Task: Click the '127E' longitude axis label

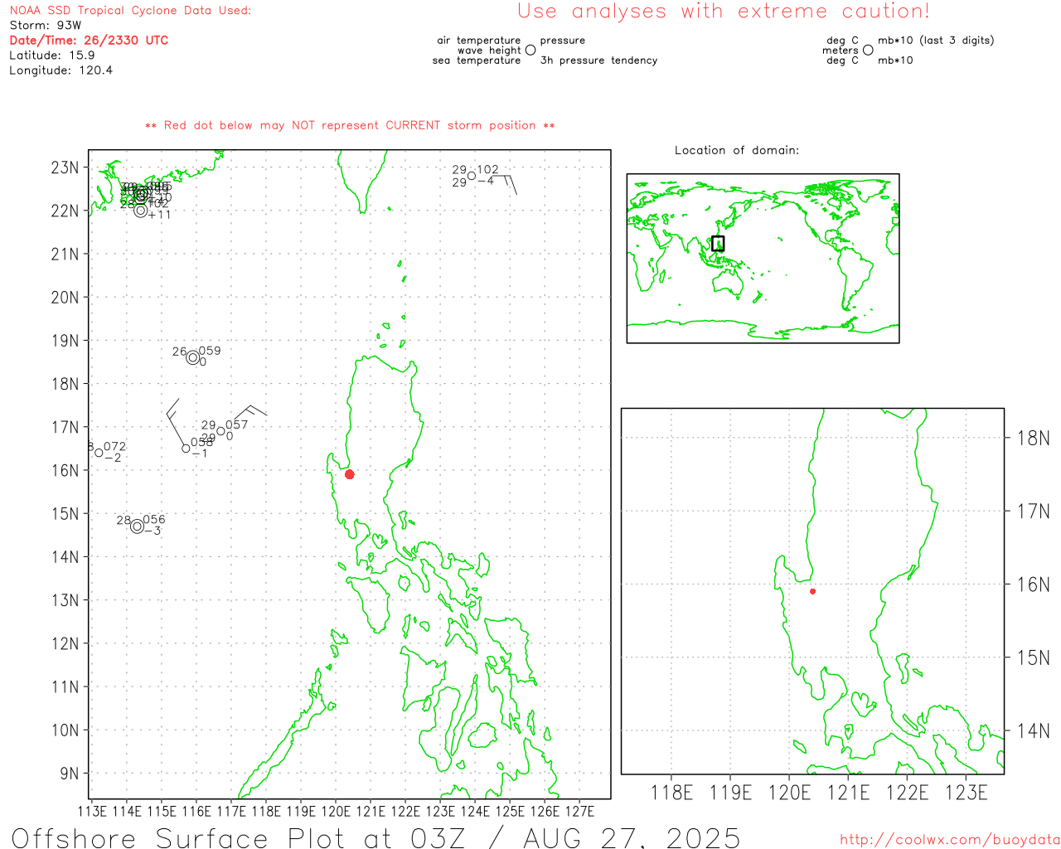Action: coord(579,811)
